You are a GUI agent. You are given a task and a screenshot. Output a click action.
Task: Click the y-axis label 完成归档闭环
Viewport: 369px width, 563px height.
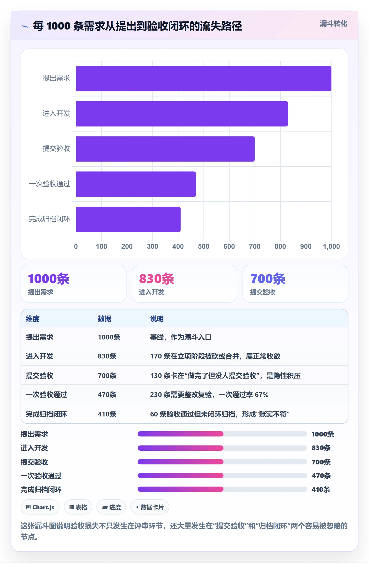coord(50,219)
